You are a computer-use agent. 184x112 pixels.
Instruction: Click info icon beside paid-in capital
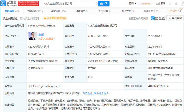109,47
